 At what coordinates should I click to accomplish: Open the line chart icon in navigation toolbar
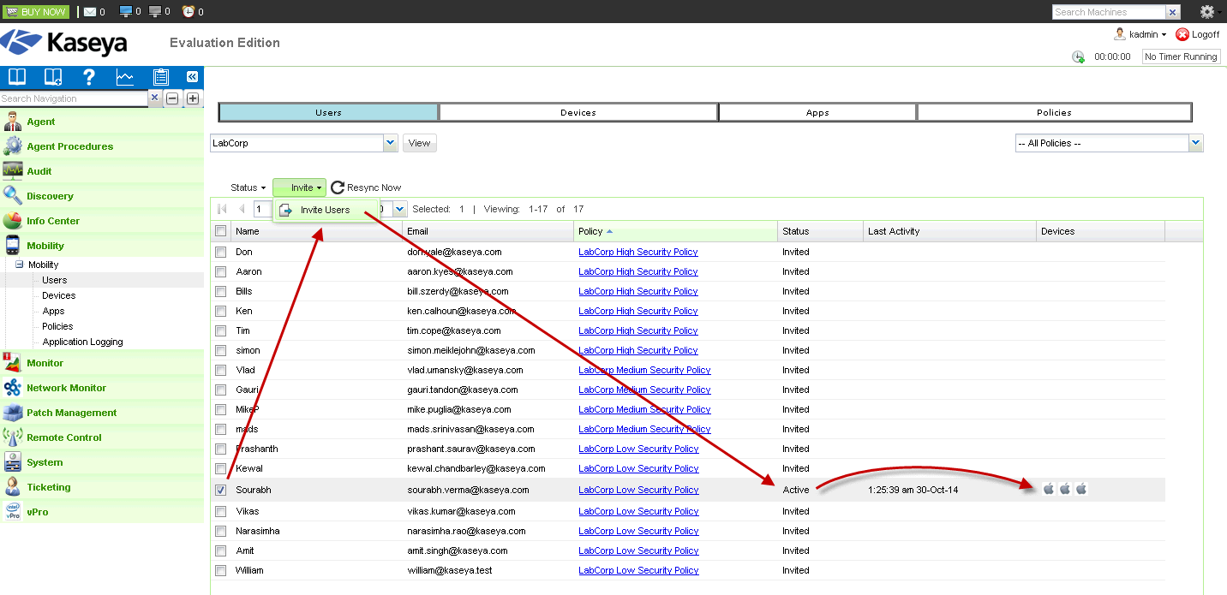coord(125,77)
